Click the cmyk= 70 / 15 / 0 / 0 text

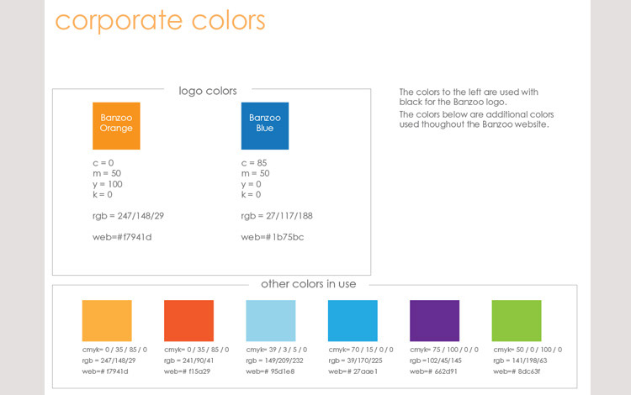pyautogui.click(x=359, y=350)
